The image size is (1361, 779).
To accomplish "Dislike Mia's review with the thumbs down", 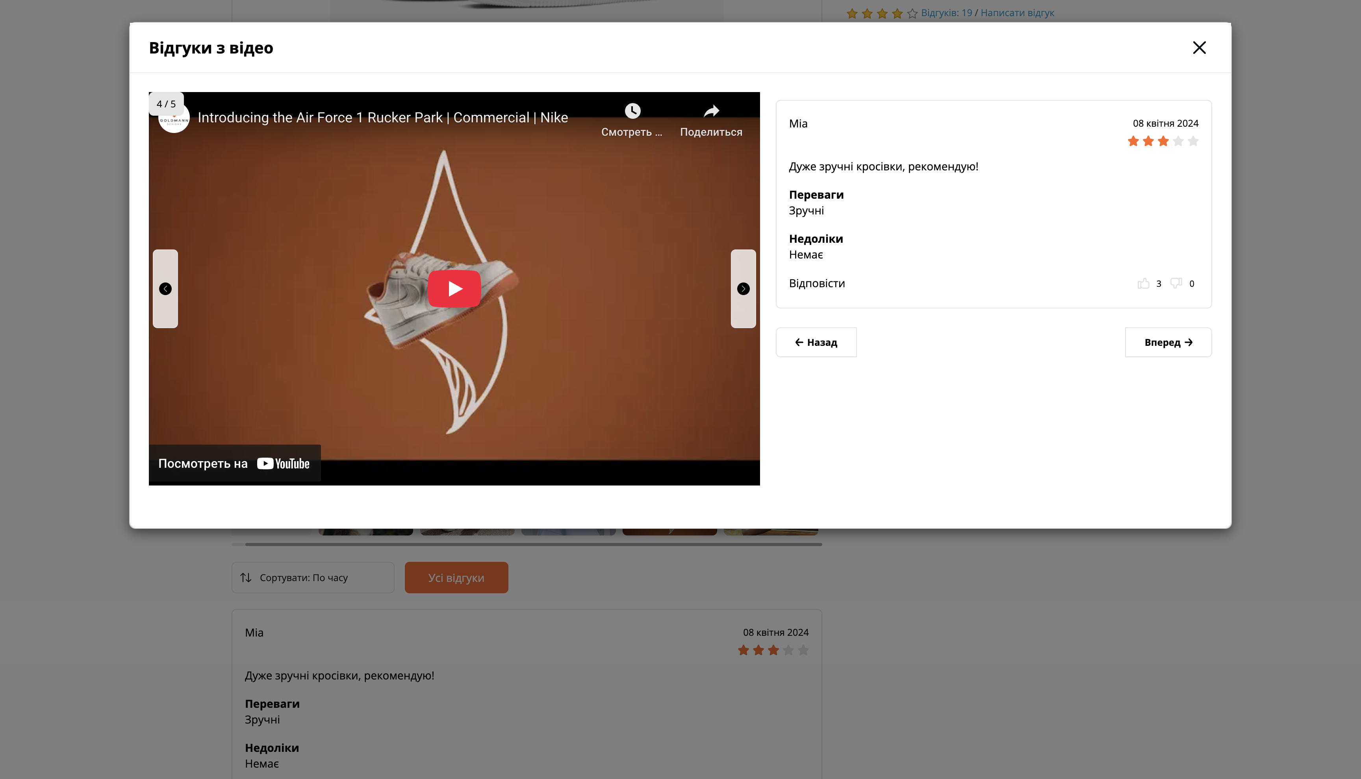I will point(1176,283).
